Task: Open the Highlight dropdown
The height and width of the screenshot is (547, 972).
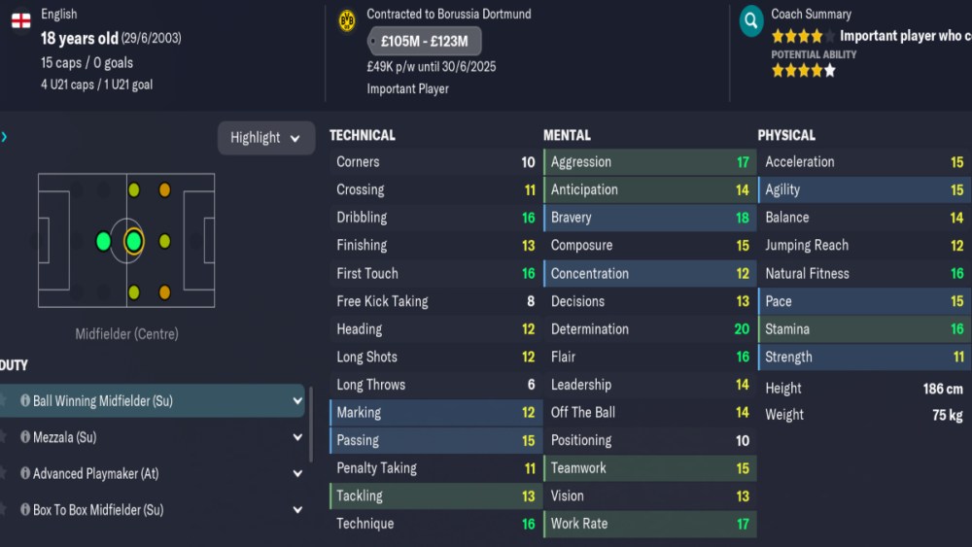Action: [265, 138]
